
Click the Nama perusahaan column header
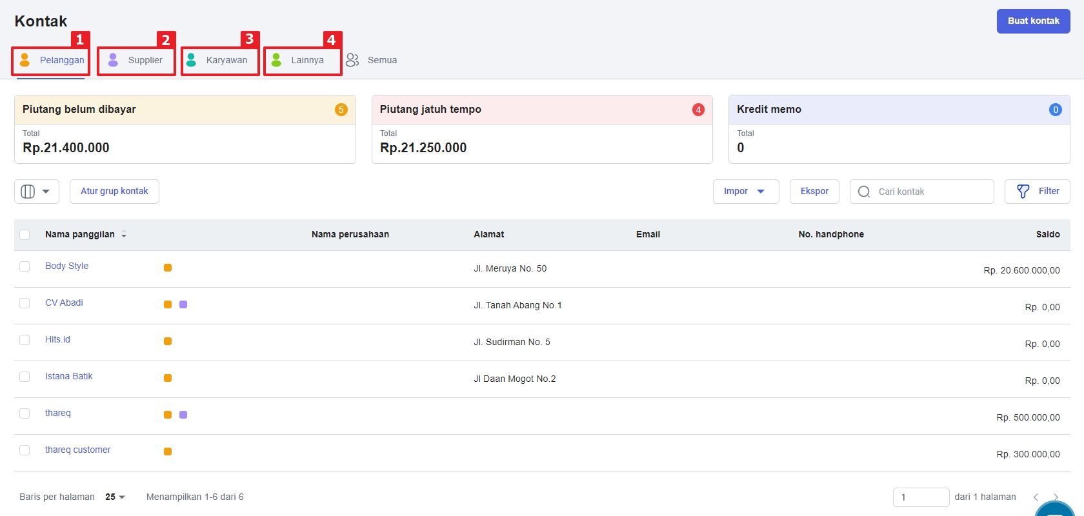350,234
